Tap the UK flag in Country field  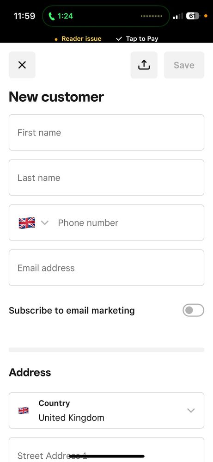24,411
